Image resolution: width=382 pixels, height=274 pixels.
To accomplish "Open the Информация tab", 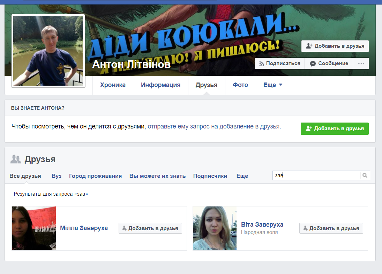I will (x=160, y=85).
